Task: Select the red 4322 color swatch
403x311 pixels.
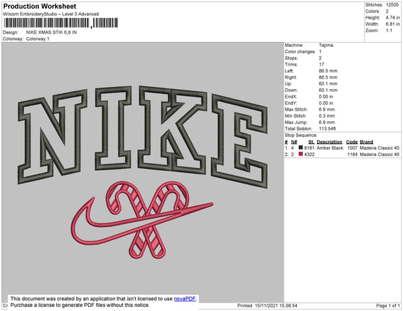Action: (301, 154)
